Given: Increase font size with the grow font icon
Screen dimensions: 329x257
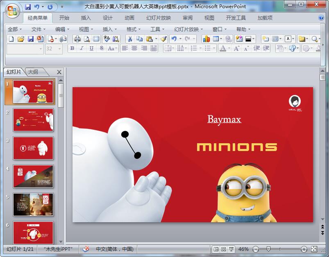Looking at the screenshot, I should (236, 49).
